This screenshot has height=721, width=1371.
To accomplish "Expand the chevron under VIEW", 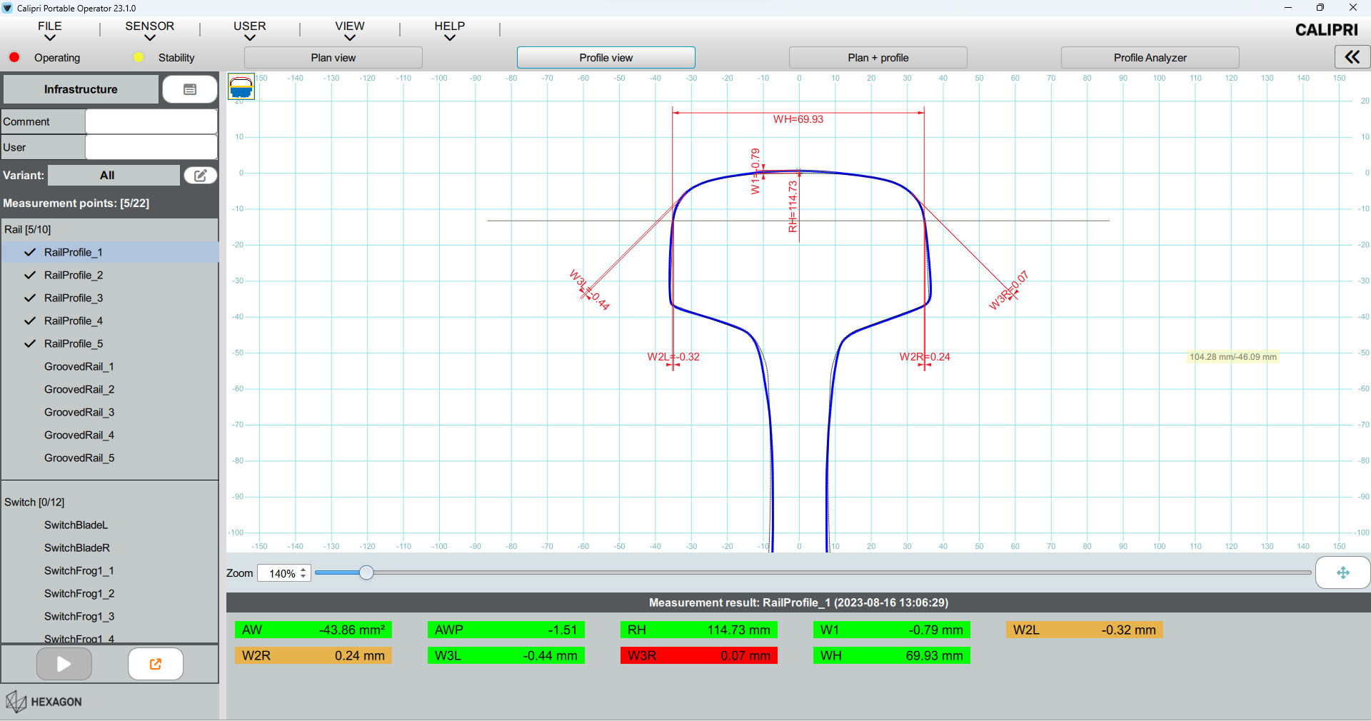I will point(350,38).
